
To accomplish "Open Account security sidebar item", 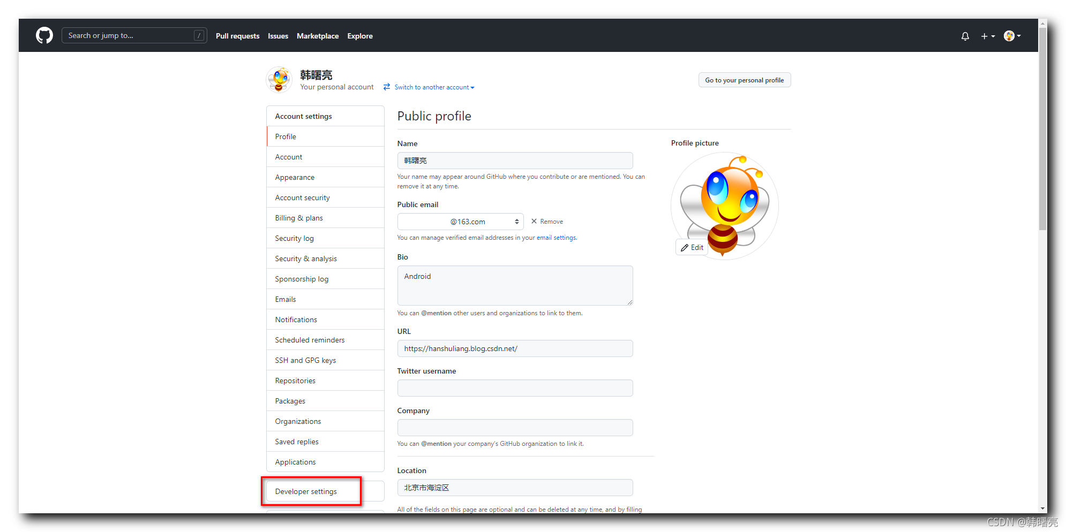I will (325, 197).
